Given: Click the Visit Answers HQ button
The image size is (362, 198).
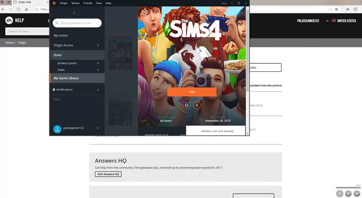Looking at the screenshot, I should pyautogui.click(x=108, y=174).
